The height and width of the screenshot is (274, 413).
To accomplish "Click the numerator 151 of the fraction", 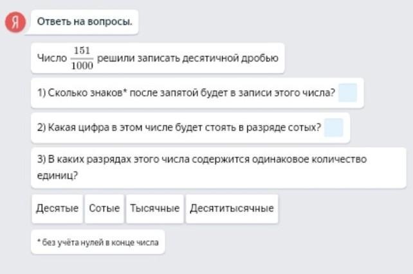I will [x=82, y=51].
